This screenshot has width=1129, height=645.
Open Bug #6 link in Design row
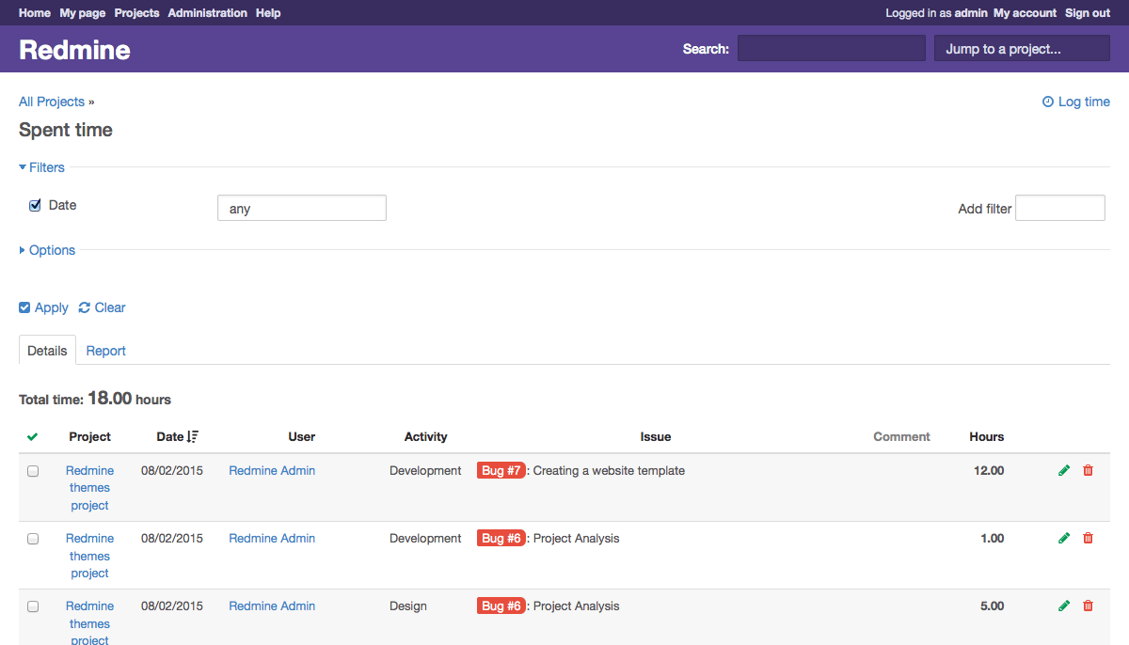(501, 606)
